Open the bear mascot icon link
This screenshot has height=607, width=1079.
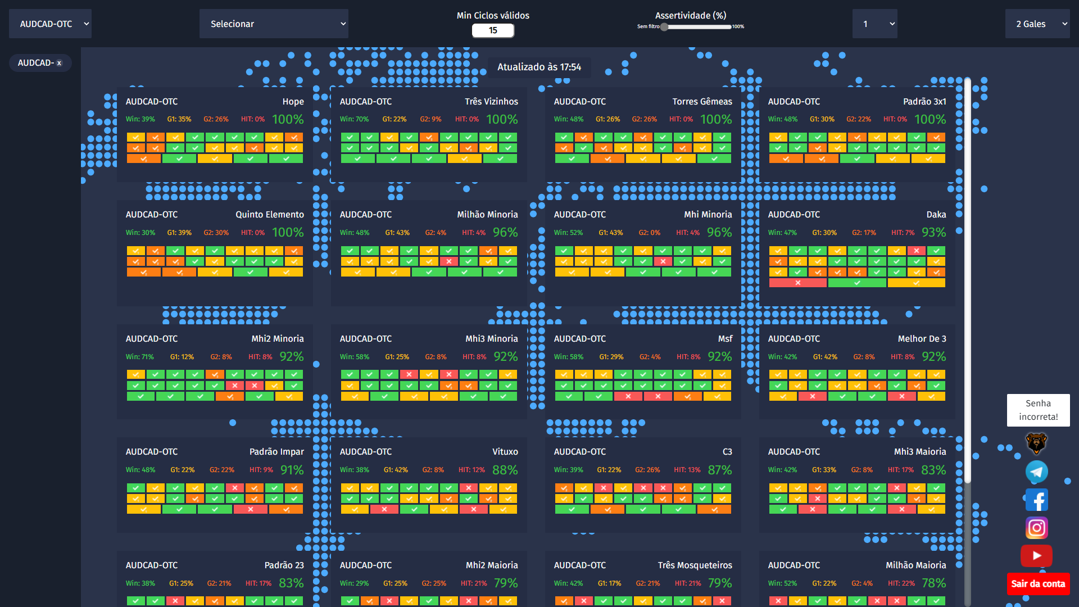[x=1037, y=443]
